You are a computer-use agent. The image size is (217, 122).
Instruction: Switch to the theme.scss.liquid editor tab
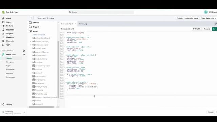67,24
